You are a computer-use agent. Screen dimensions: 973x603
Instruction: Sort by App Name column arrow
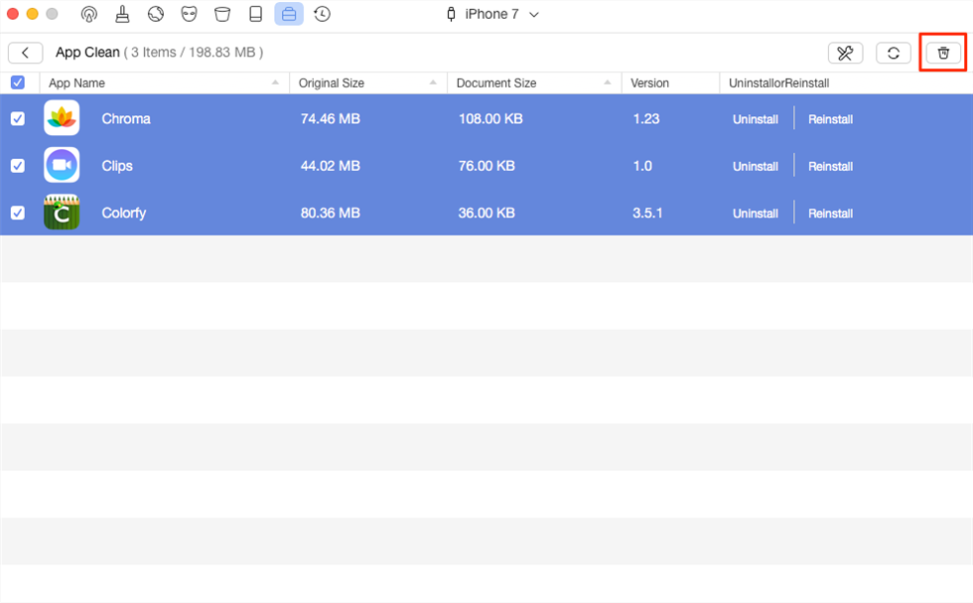pyautogui.click(x=275, y=83)
